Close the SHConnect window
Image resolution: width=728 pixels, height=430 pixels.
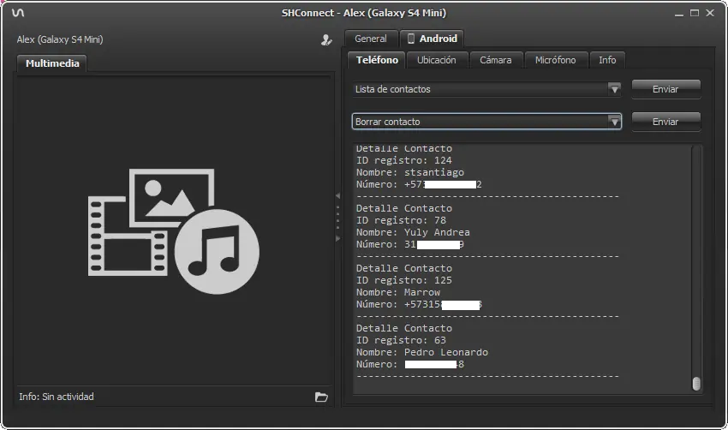coord(710,13)
